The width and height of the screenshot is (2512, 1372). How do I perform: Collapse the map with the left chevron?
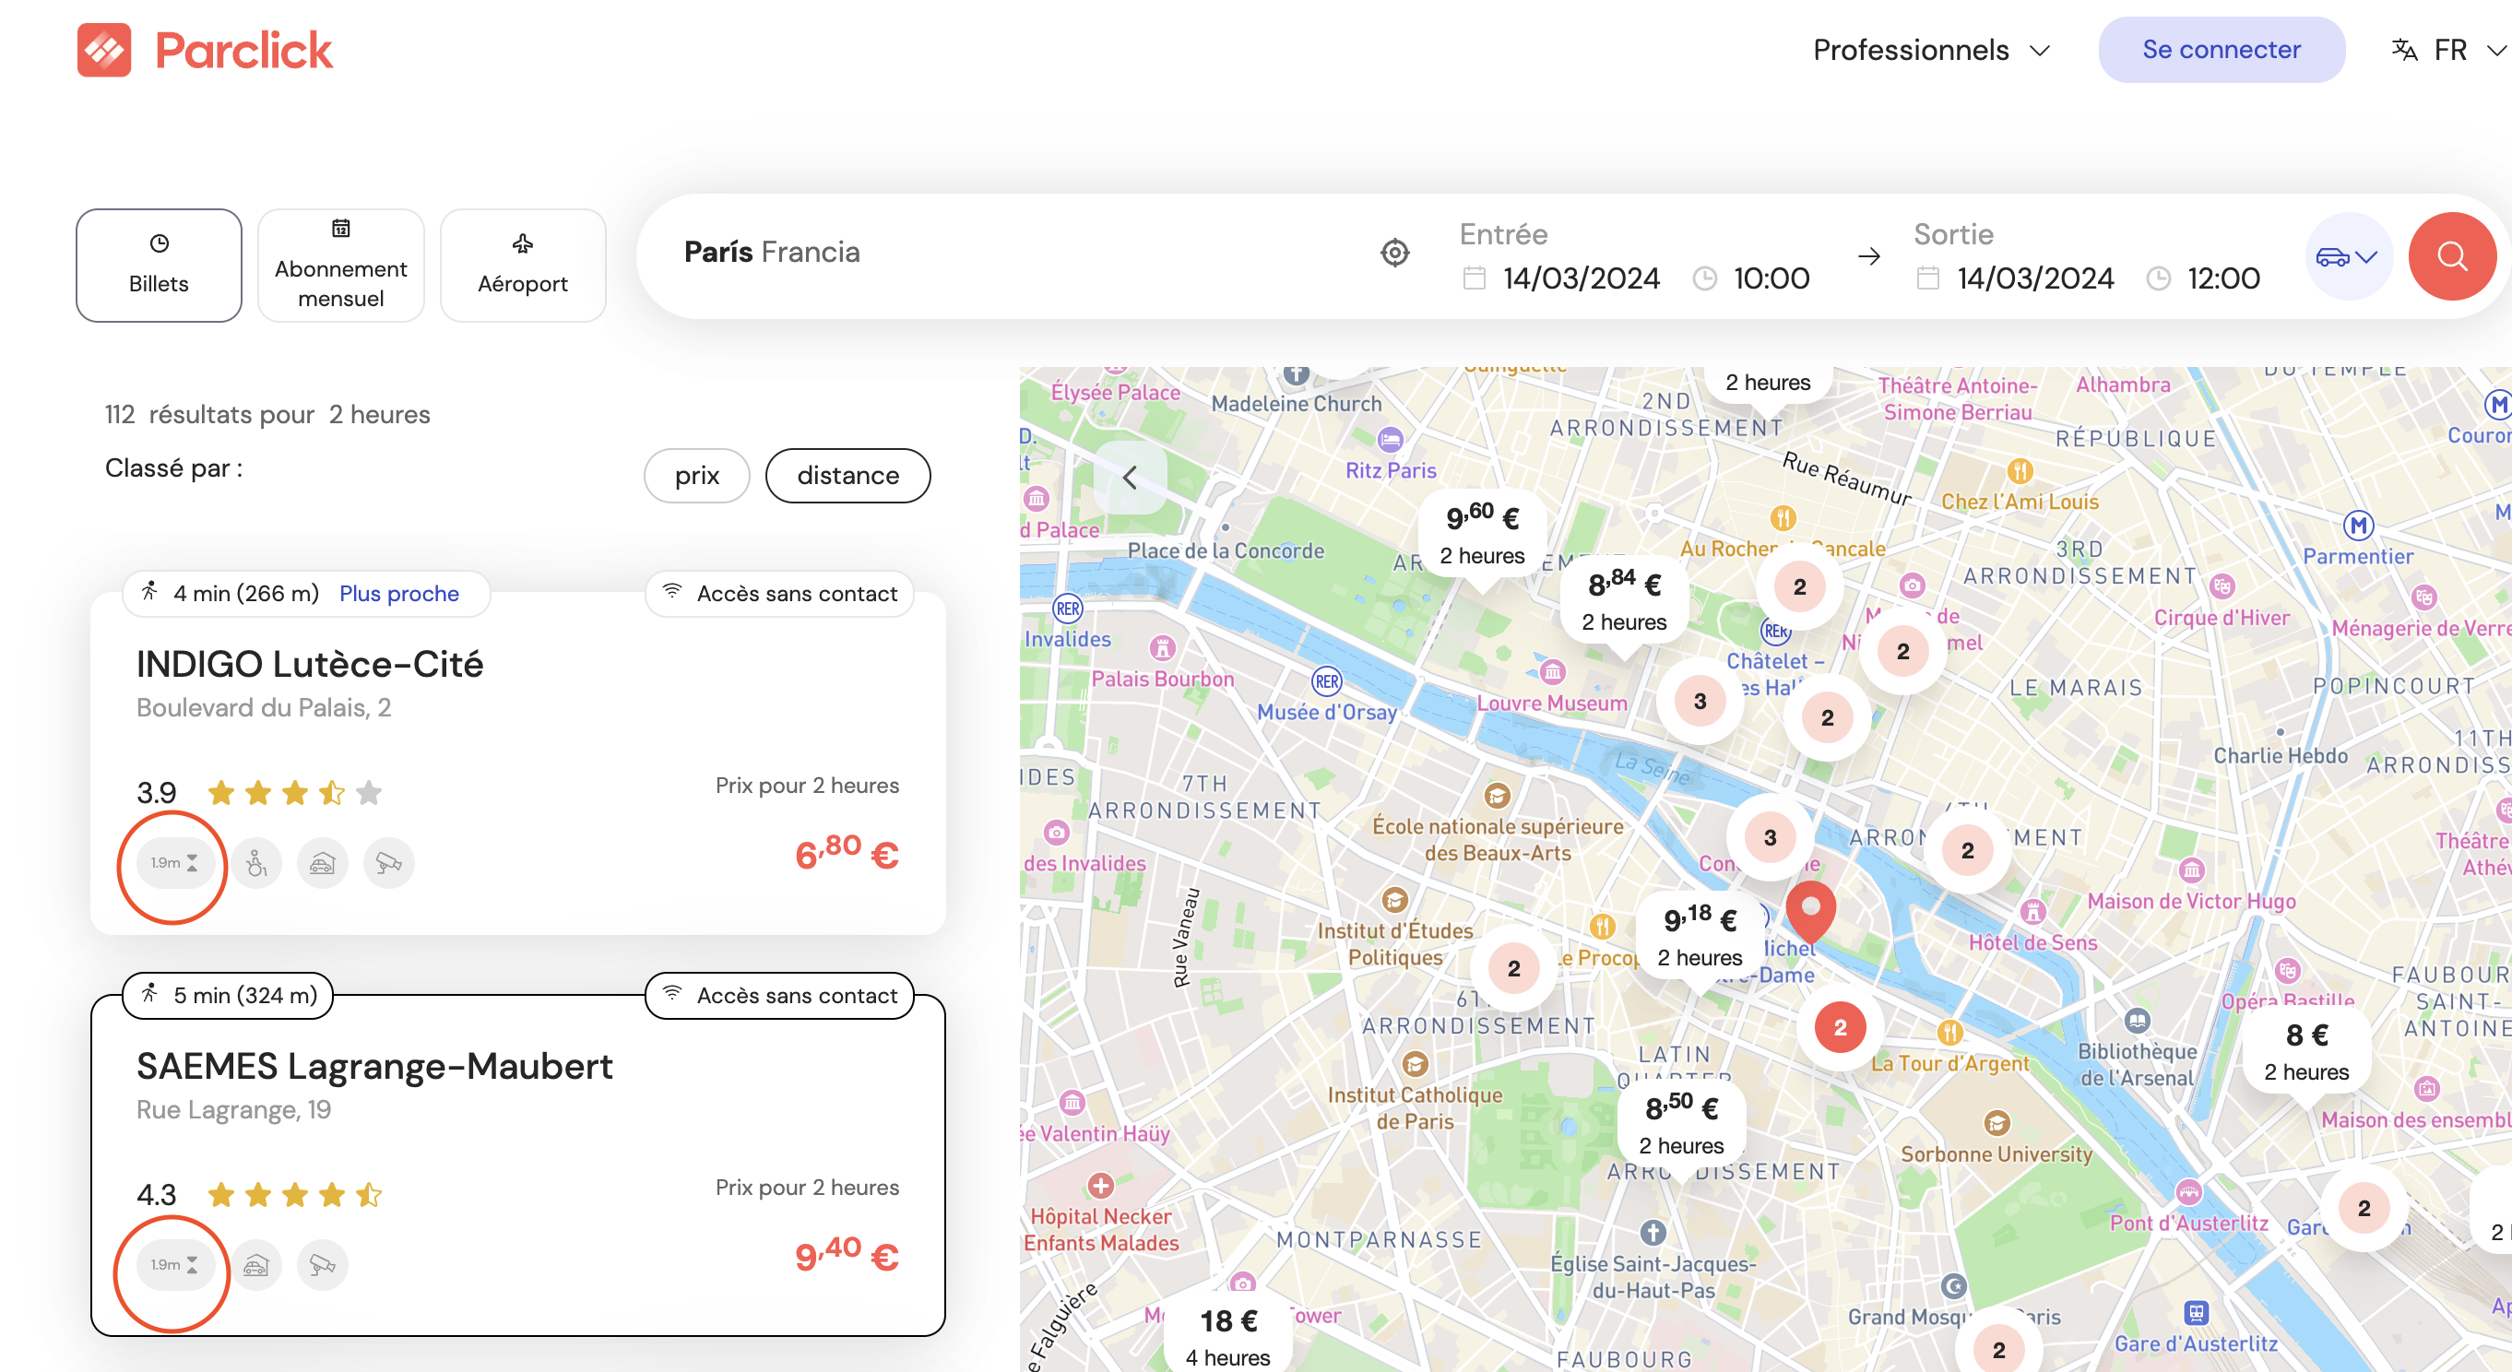pos(1131,478)
